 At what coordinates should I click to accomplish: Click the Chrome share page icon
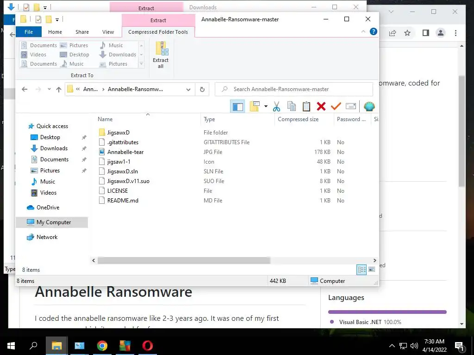click(393, 33)
